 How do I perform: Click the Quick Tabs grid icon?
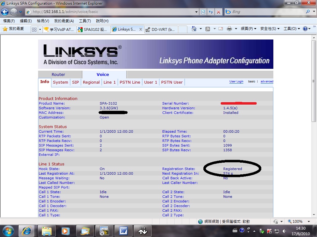pyautogui.click(x=34, y=29)
